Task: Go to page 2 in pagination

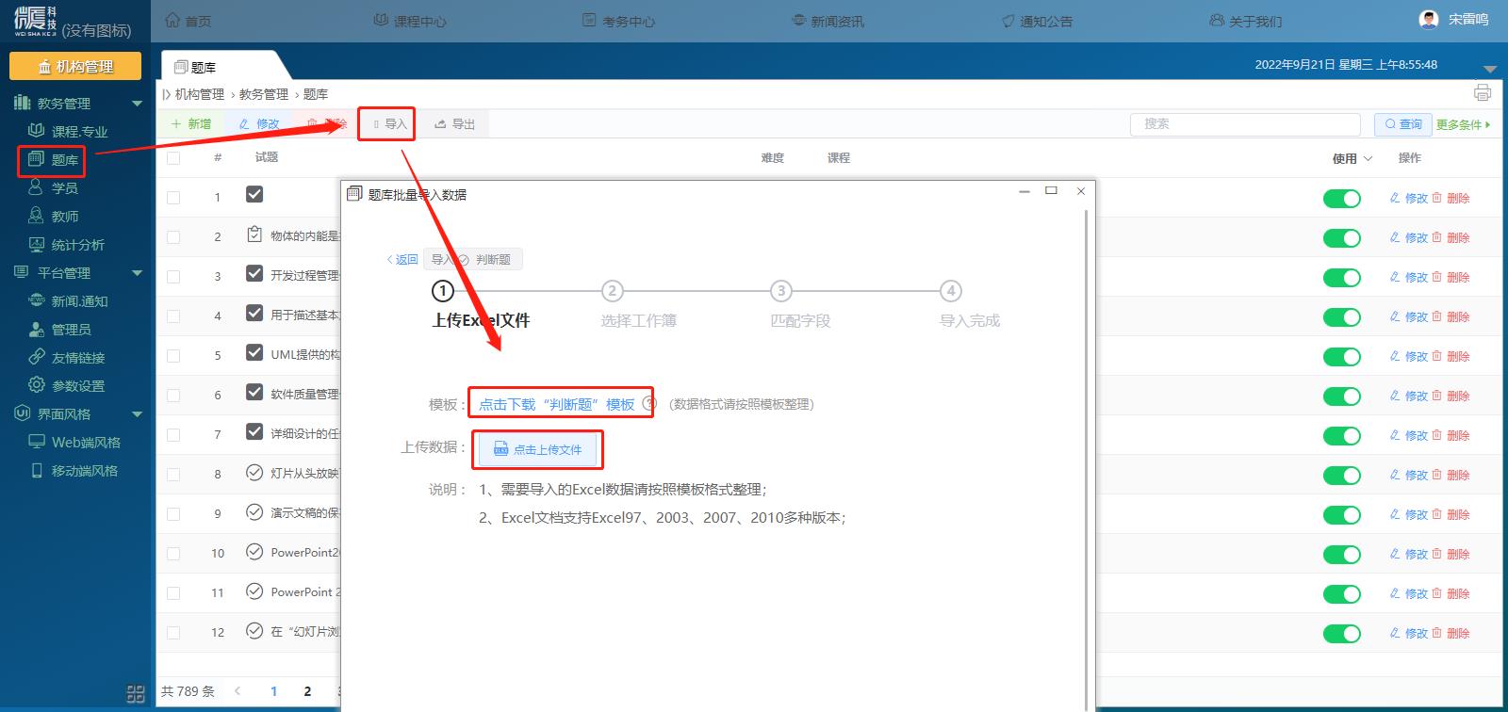Action: coord(307,691)
